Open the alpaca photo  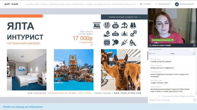[x=121, y=70]
